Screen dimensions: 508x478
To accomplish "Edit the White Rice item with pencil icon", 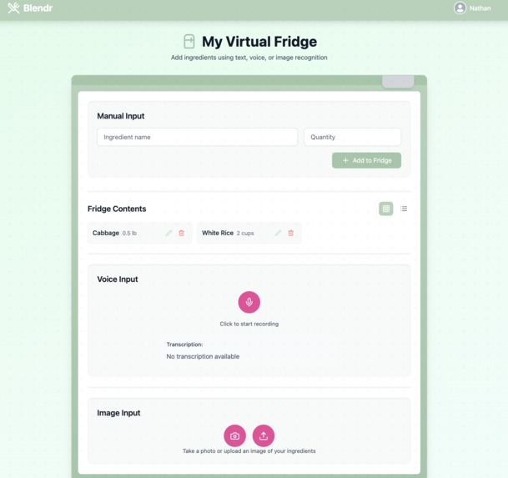I will [x=278, y=233].
